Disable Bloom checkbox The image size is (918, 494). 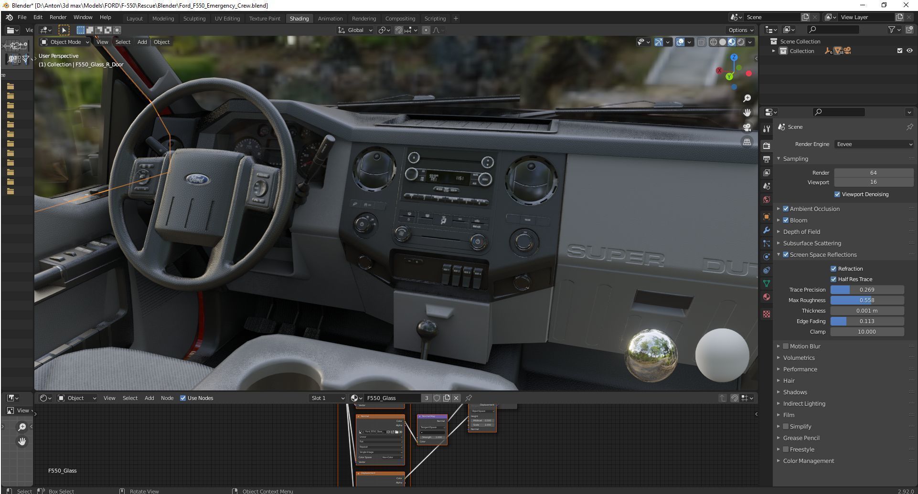[x=786, y=220]
